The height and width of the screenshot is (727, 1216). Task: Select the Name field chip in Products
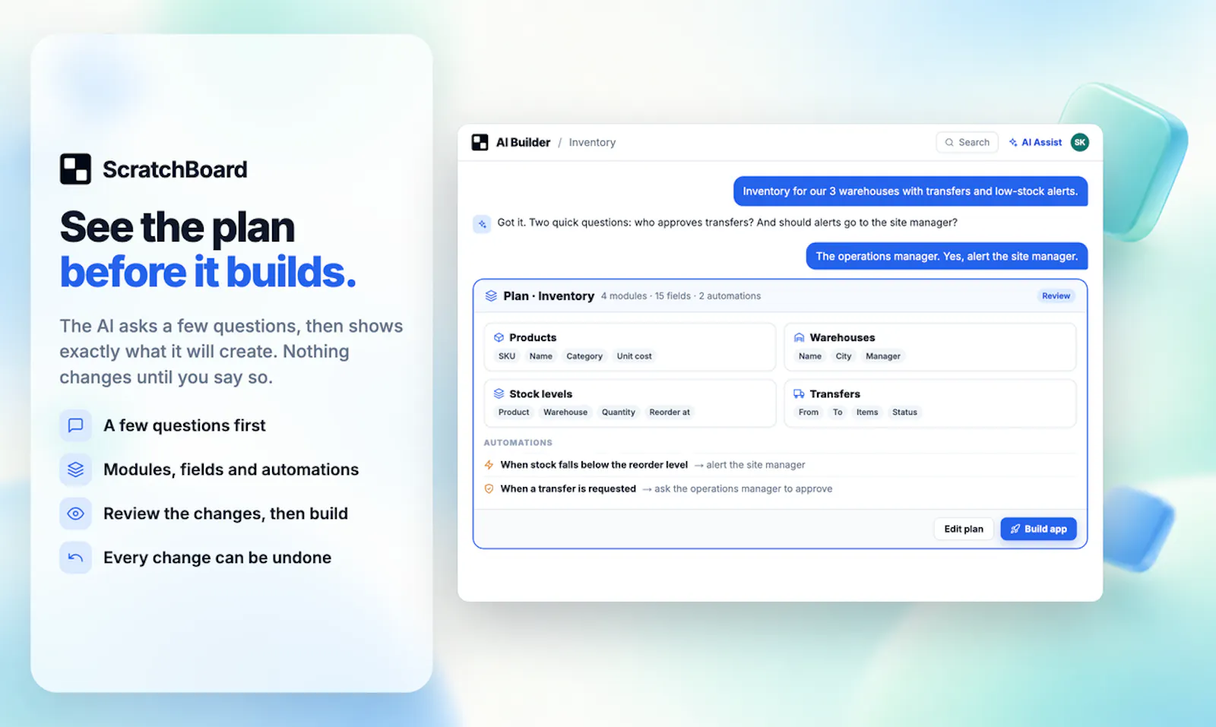tap(541, 356)
